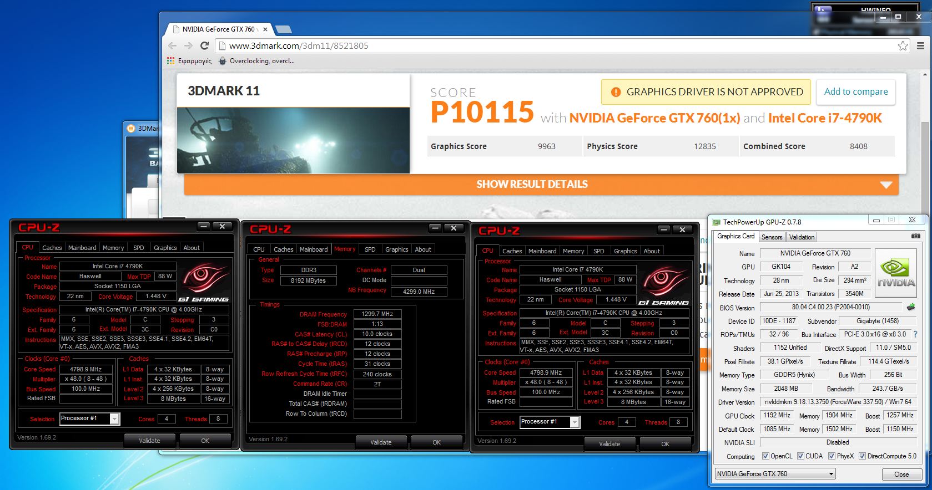
Task: Toggle the CUDA checkbox in GPU-Z
Action: (801, 456)
